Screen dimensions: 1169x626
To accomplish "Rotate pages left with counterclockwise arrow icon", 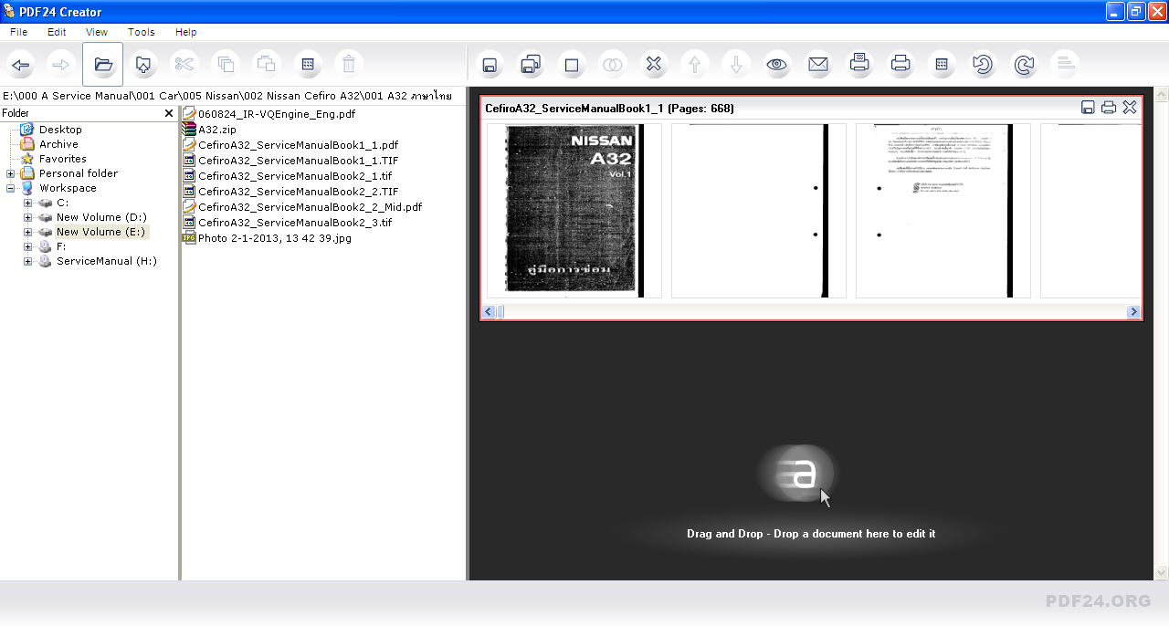I will pos(983,65).
